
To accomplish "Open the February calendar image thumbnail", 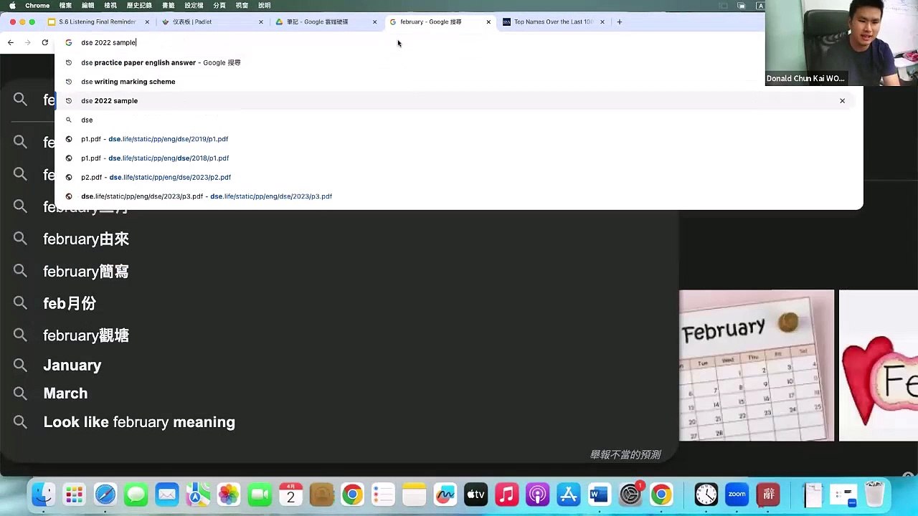I will pyautogui.click(x=757, y=365).
